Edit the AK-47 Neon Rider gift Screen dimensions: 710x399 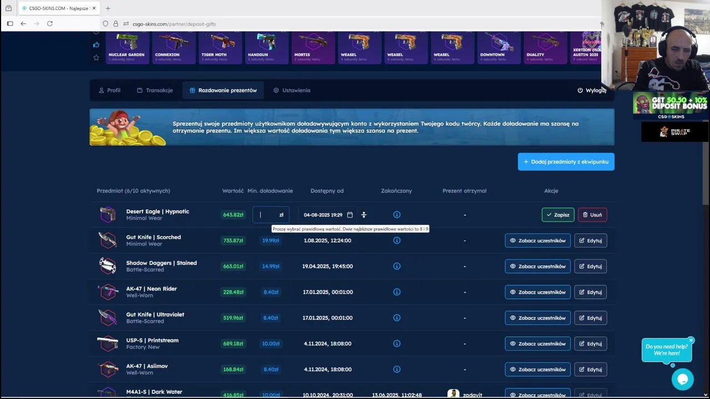(x=590, y=292)
